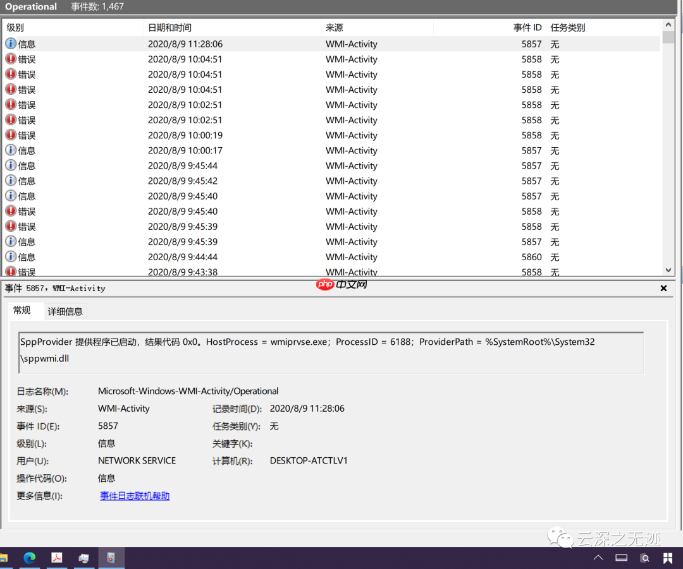Click the NETWORK SERVICE user value

(x=137, y=460)
